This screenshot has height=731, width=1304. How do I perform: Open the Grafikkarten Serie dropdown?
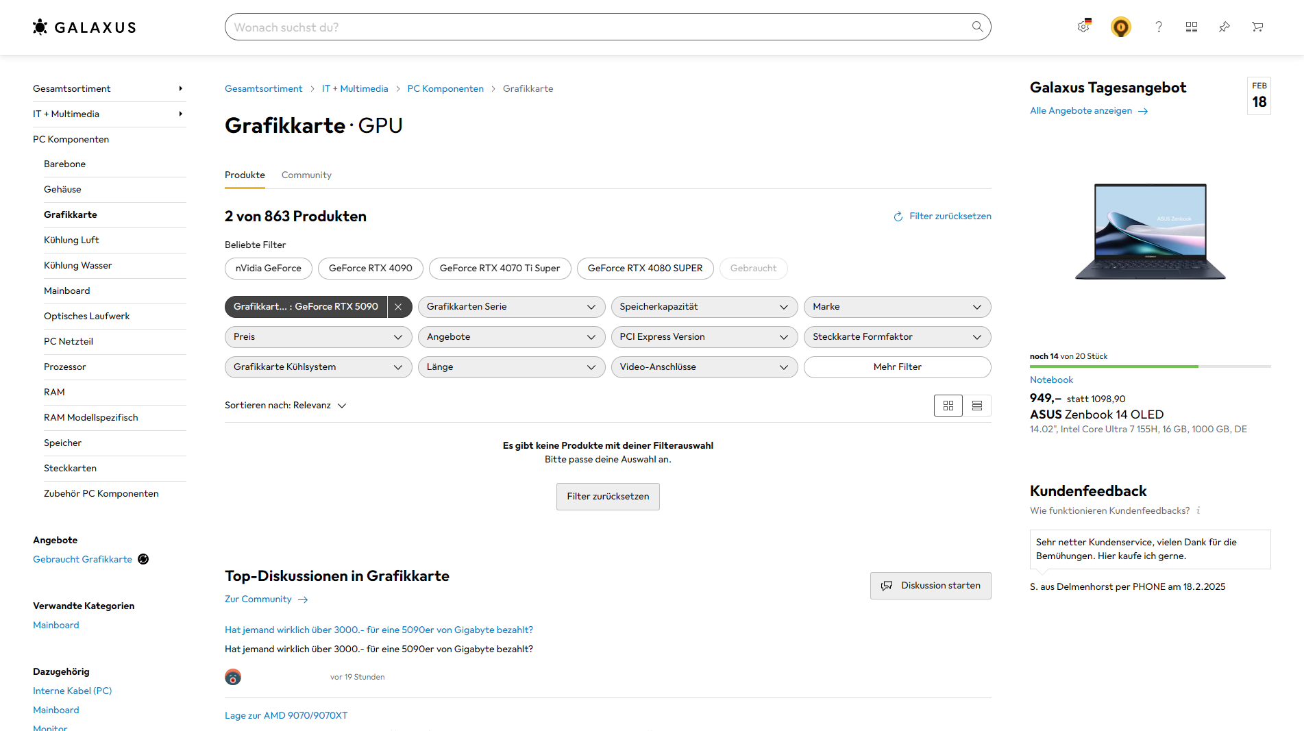click(x=511, y=307)
